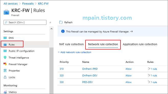Expand the PRD-DEV rules chevron

(149, 82)
